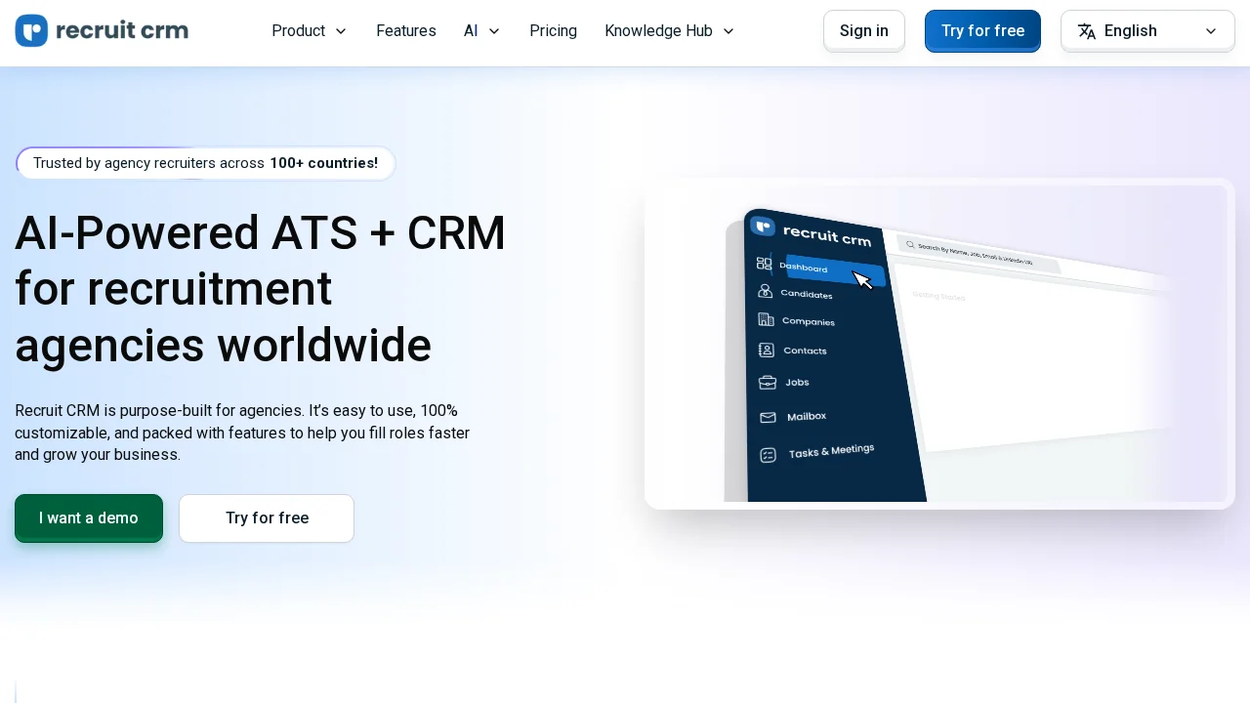Image resolution: width=1250 pixels, height=703 pixels.
Task: Click the Companies building icon
Action: 767,319
